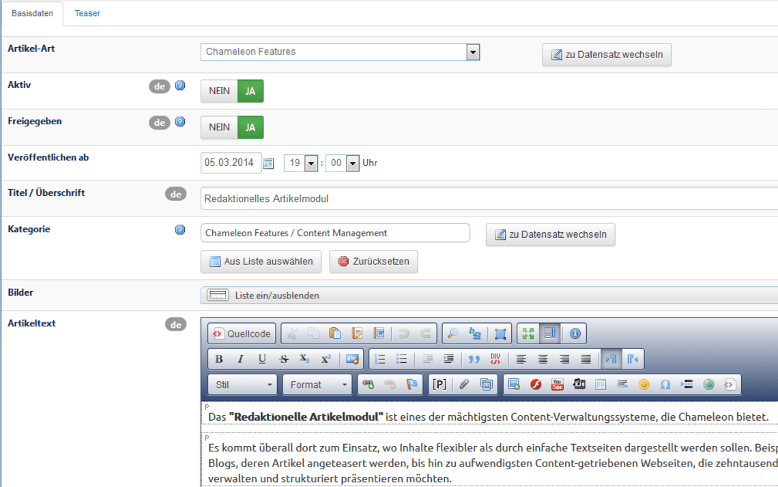Click Aus Liste auswählen button
Image resolution: width=778 pixels, height=487 pixels.
coord(261,262)
